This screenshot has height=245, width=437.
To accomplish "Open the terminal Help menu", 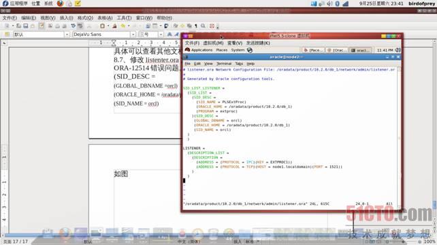I will click(x=250, y=64).
